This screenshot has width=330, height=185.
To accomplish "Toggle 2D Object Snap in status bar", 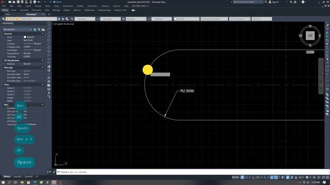I will pyautogui.click(x=276, y=177).
